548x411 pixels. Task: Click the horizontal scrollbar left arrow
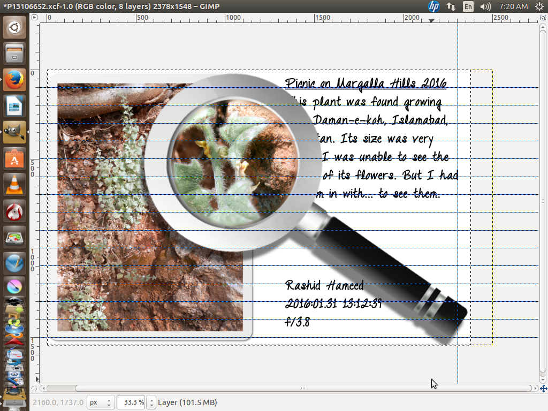coord(43,389)
